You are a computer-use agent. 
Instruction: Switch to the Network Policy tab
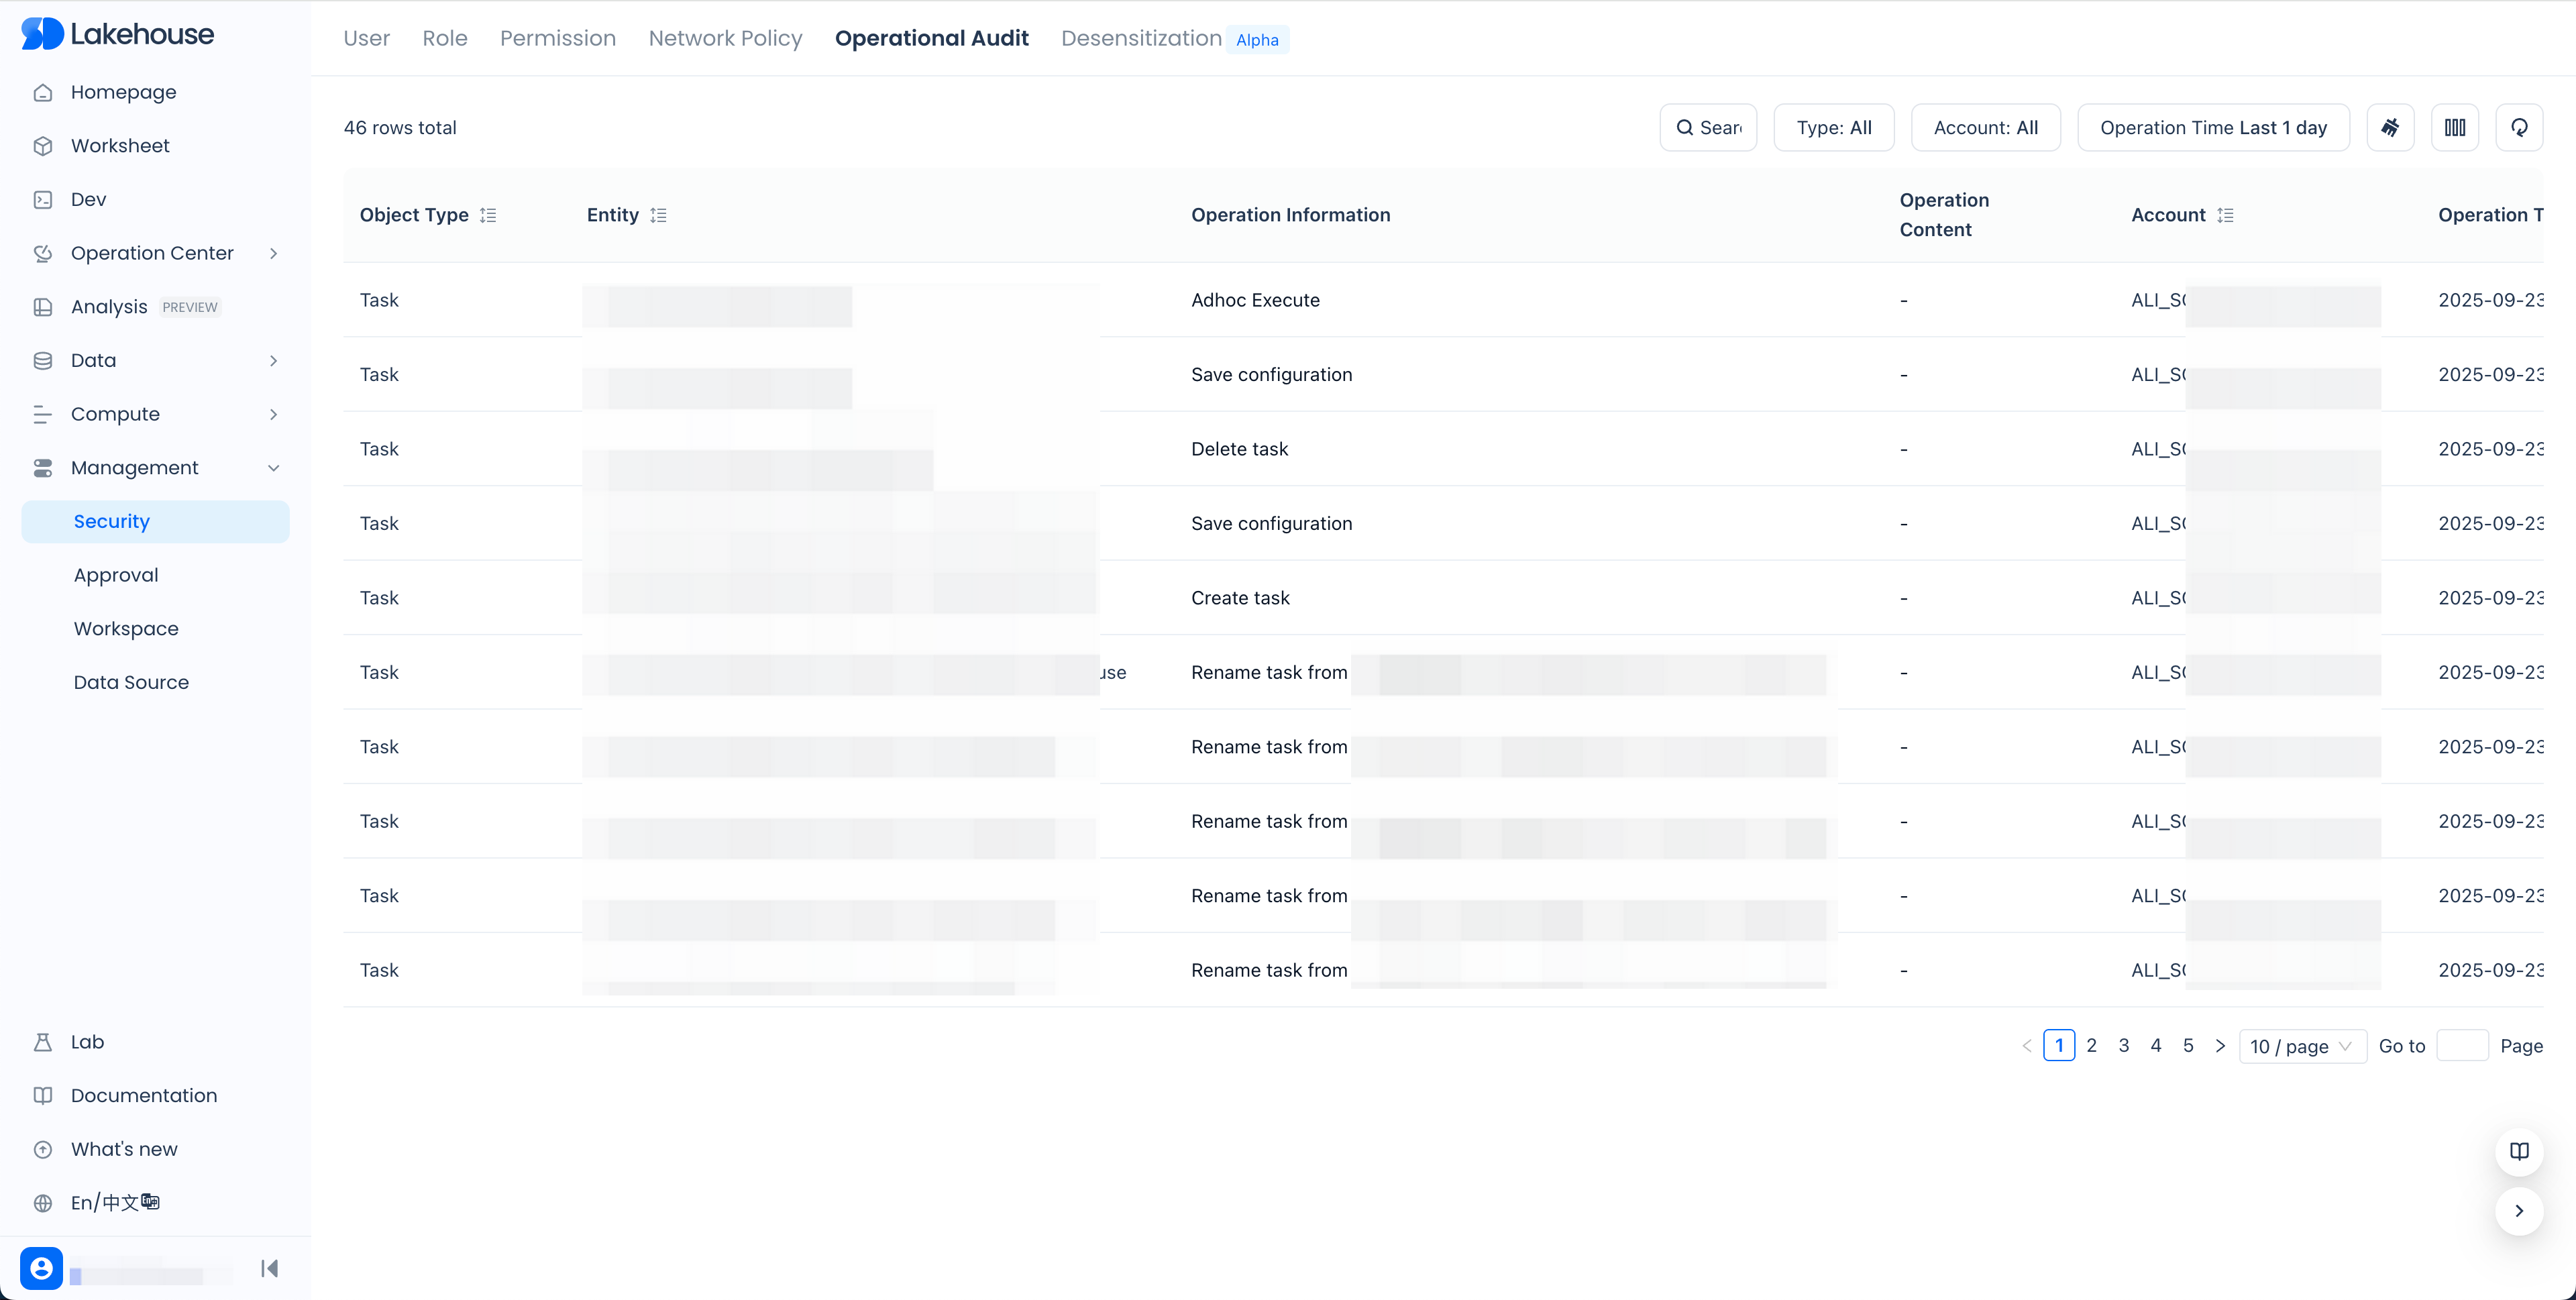pyautogui.click(x=725, y=38)
